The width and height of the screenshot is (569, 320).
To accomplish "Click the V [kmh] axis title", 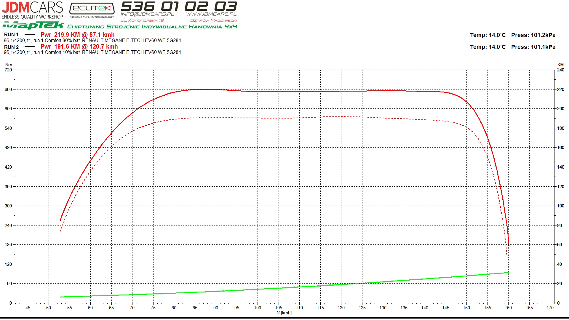I will (284, 313).
